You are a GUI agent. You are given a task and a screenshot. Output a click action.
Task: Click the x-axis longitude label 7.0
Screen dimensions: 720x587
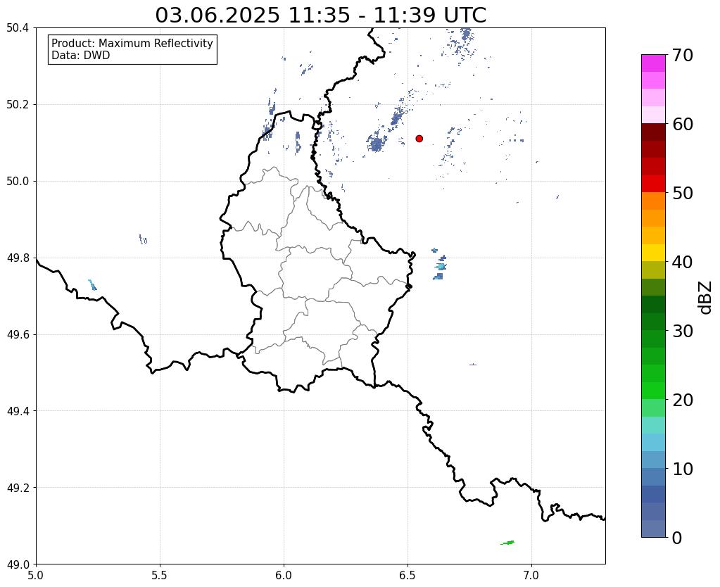click(531, 575)
